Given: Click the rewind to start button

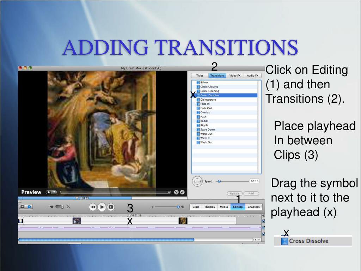Looking at the screenshot, I should click(93, 207).
